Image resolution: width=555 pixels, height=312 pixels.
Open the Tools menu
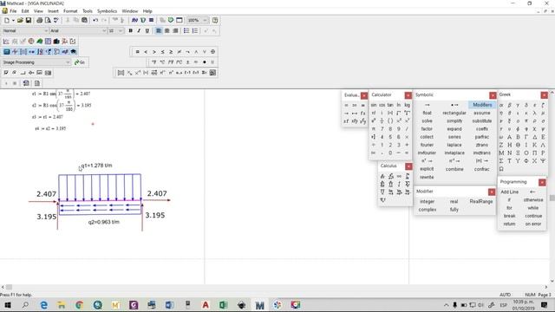[x=88, y=11]
